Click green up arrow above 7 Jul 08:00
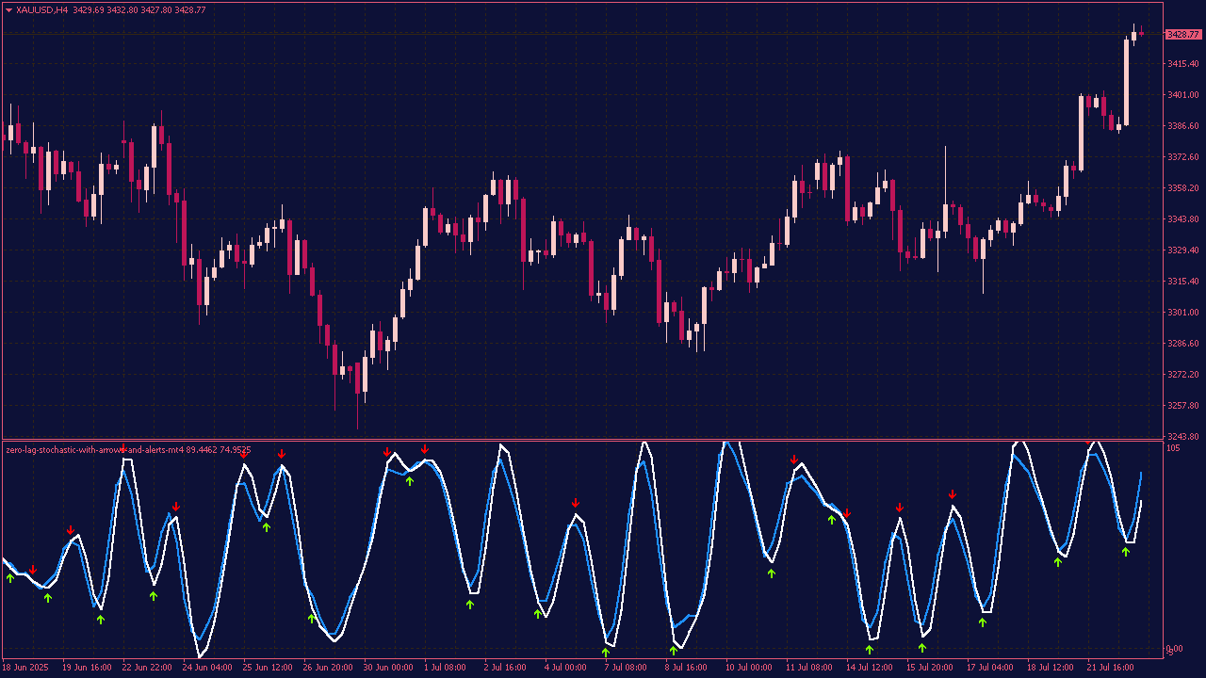The image size is (1206, 678). tap(606, 651)
